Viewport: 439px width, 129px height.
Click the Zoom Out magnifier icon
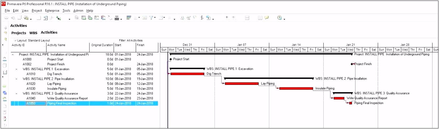click(234, 18)
